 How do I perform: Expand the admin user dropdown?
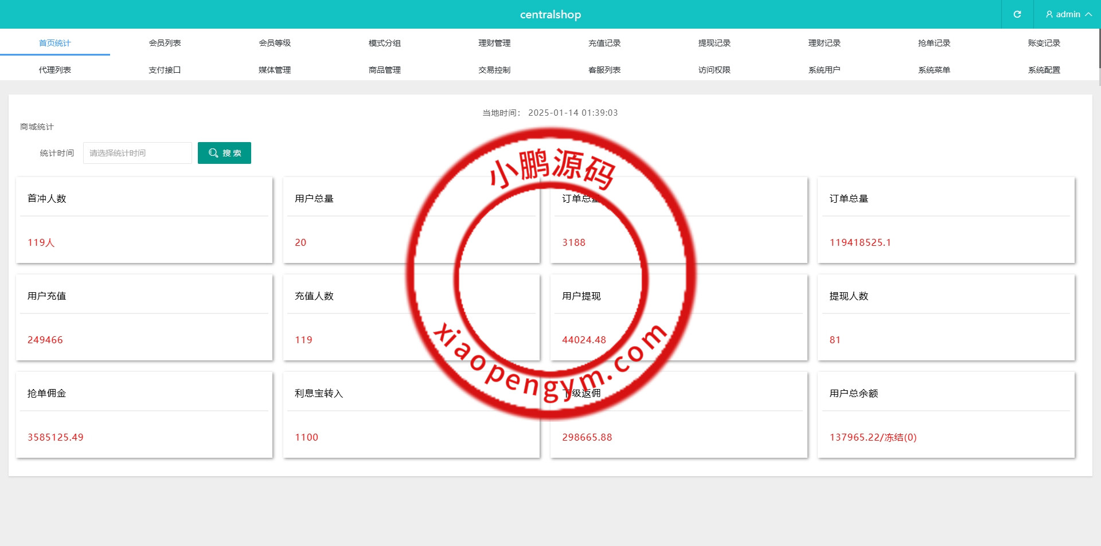[x=1067, y=14]
